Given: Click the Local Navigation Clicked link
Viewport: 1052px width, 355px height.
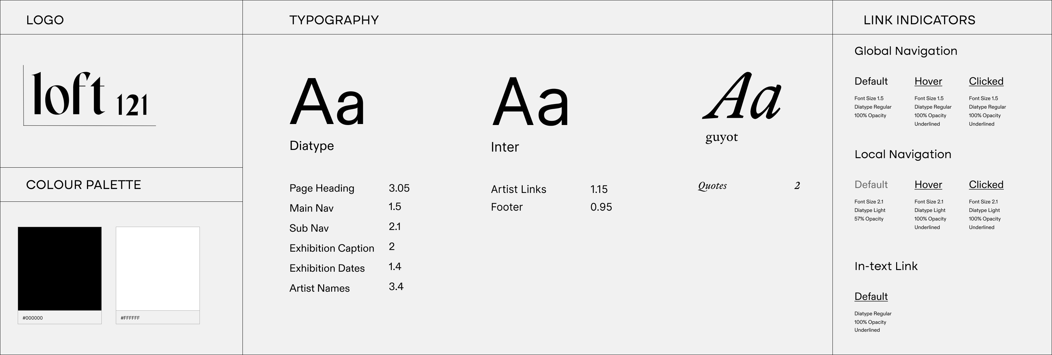Looking at the screenshot, I should [986, 185].
